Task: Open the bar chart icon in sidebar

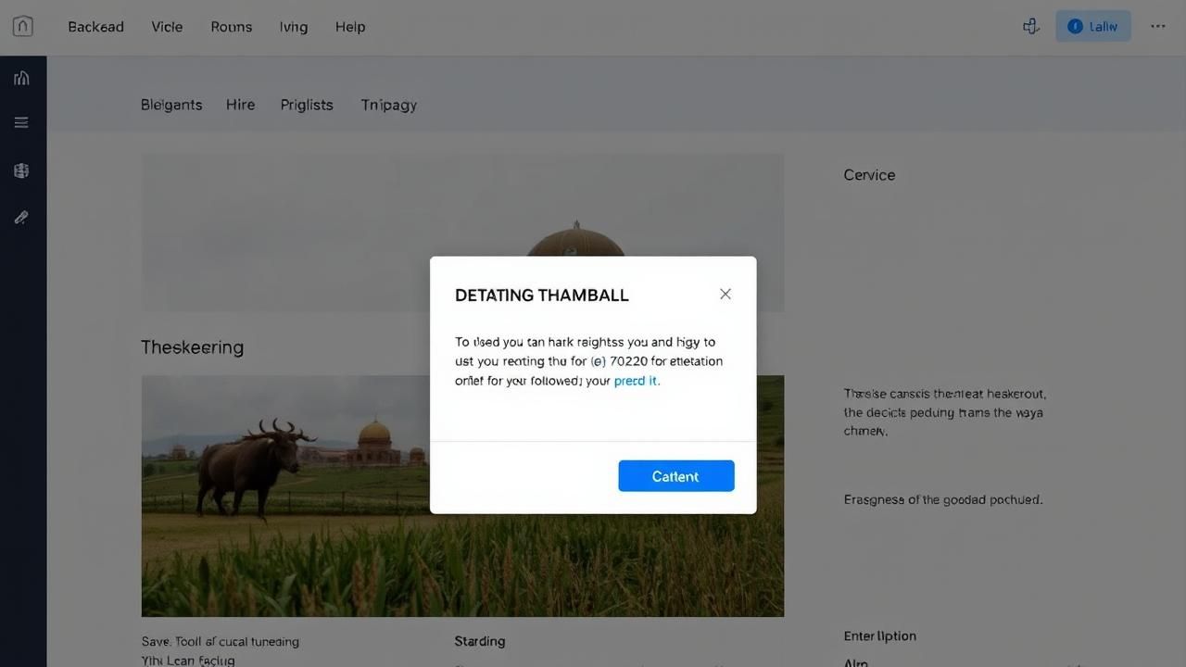Action: (x=21, y=78)
